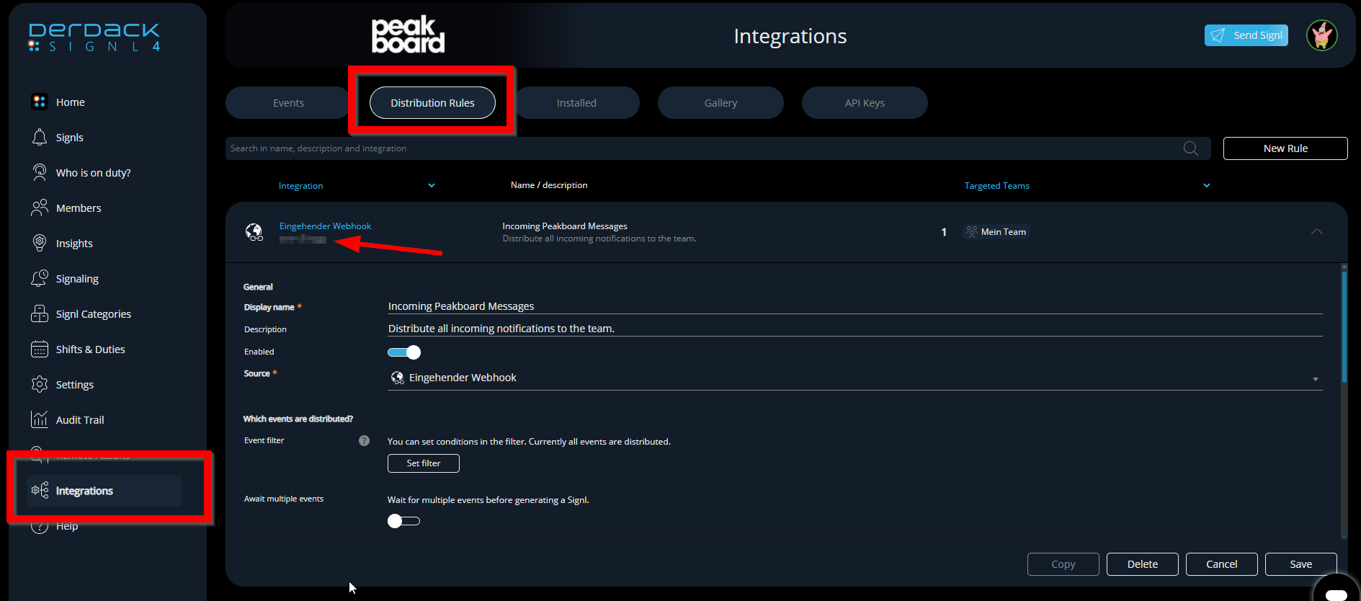Open the Integration column filter chevron
Viewport: 1361px width, 601px height.
(432, 185)
